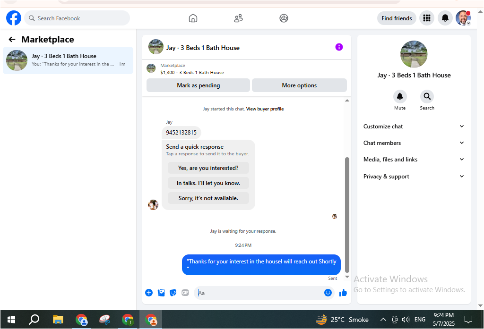Open the Notifications bell in header
Image resolution: width=484 pixels, height=329 pixels.
[445, 18]
